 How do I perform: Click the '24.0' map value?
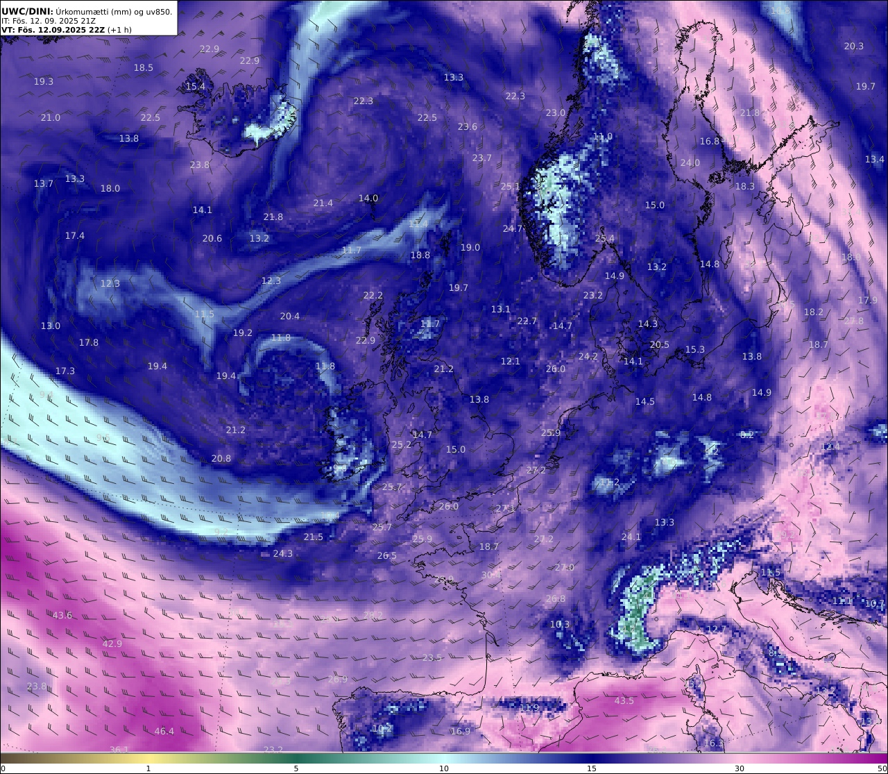click(690, 163)
